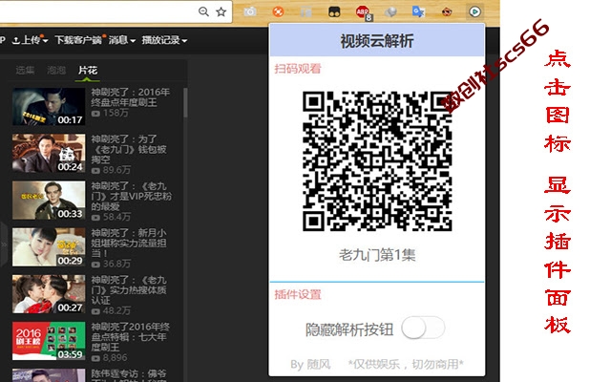Viewport: 611px width, 382px height.
Task: Click the gray columns extension icon
Action: (305, 12)
